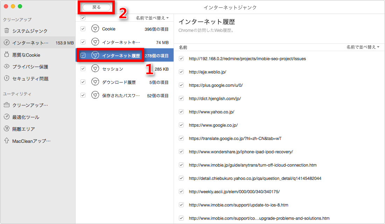The width and height of the screenshot is (385, 224).
Task: Select インターネット… 153.9 MB sidebar item
Action: click(38, 42)
